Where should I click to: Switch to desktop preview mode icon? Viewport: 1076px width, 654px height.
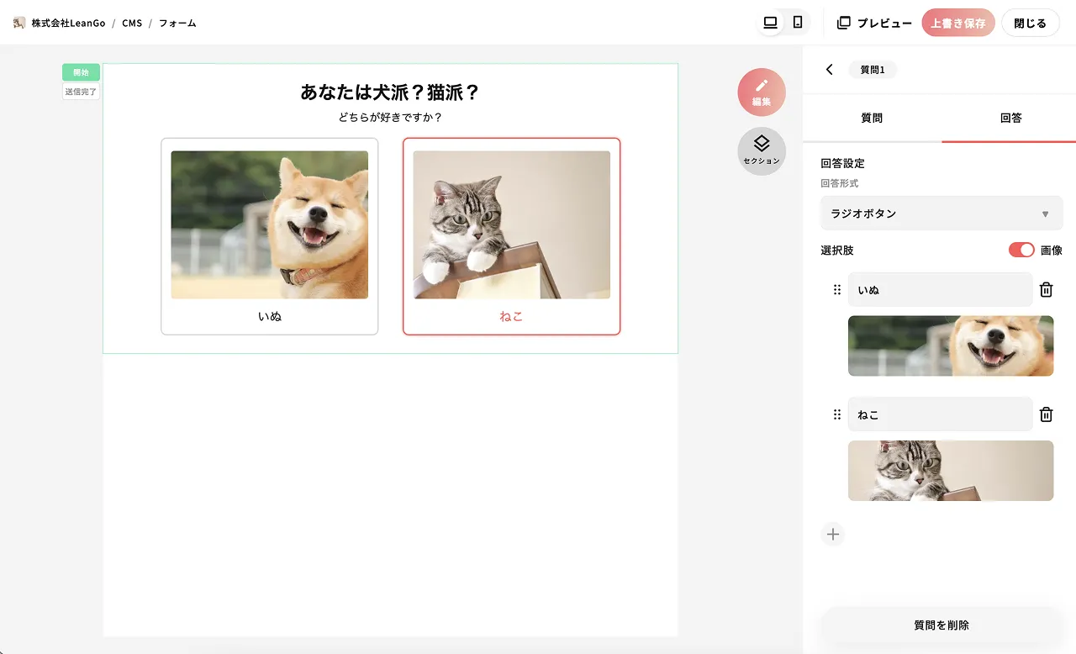point(770,23)
